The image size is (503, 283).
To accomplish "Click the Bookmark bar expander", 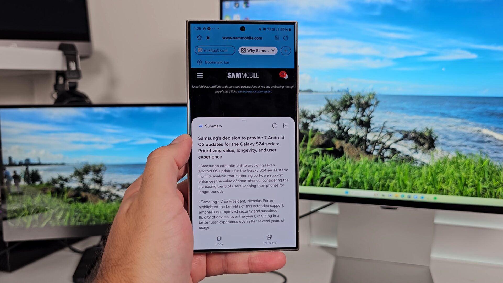I will coord(199,62).
